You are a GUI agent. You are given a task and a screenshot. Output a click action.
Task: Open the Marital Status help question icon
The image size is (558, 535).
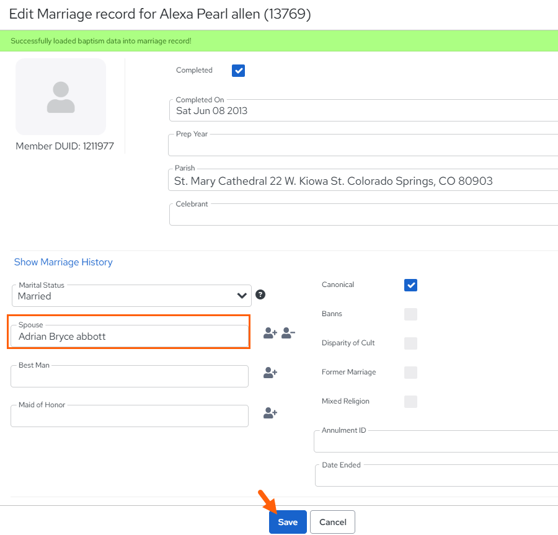click(x=260, y=294)
